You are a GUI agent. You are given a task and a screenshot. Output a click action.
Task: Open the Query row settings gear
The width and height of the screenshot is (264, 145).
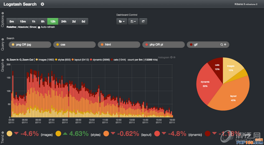point(3,39)
